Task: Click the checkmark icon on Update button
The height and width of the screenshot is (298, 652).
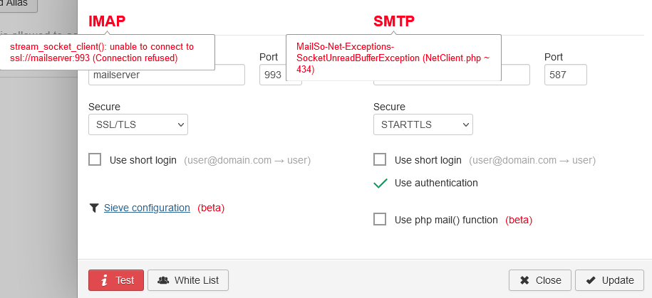Action: click(x=591, y=280)
